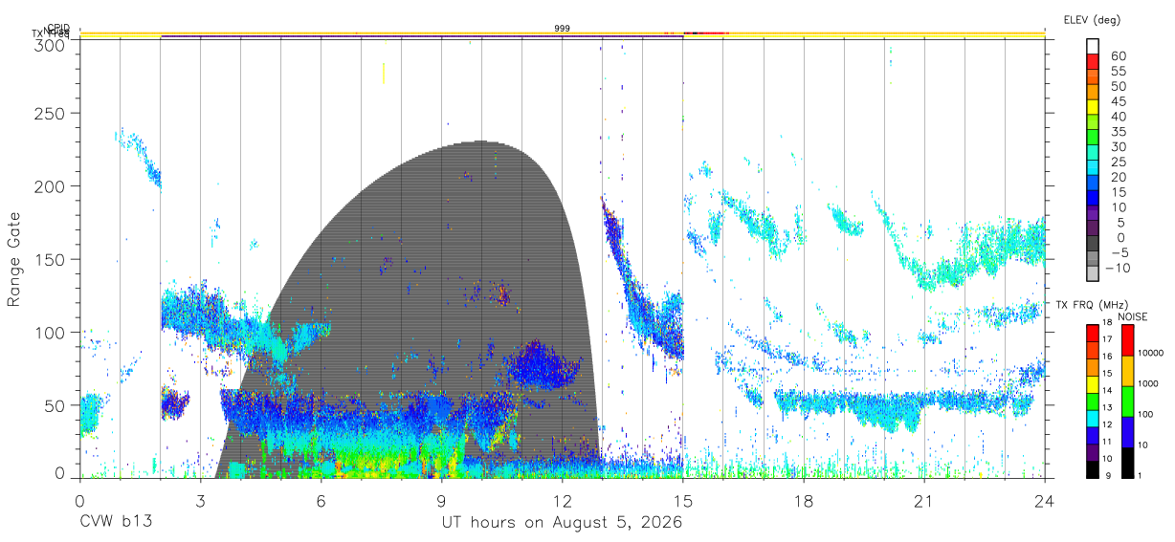Image resolution: width=1175 pixels, height=542 pixels.
Task: Click the "−10" label on the ELEV scale
Action: (x=1119, y=268)
